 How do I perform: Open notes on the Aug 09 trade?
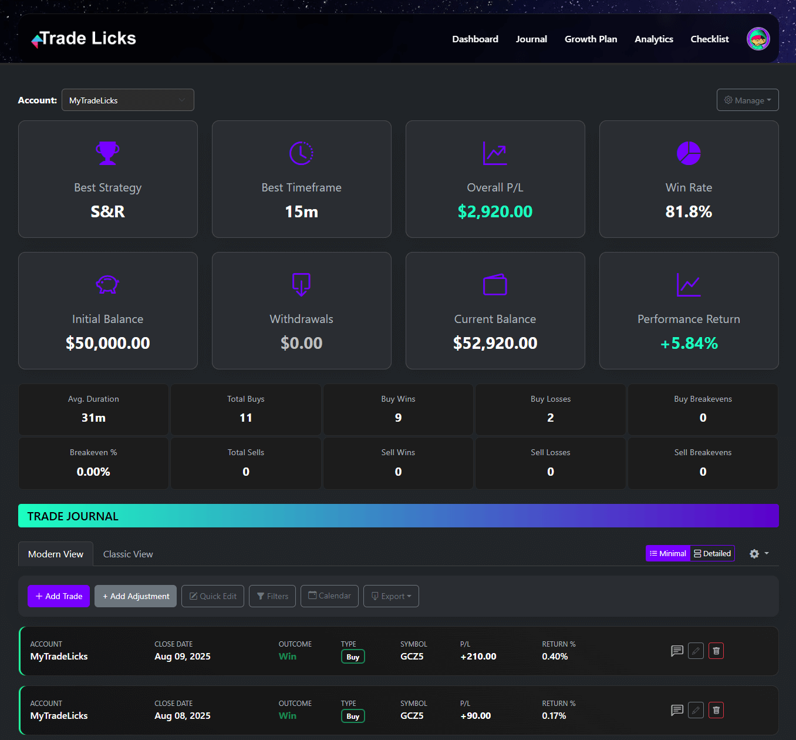[676, 651]
